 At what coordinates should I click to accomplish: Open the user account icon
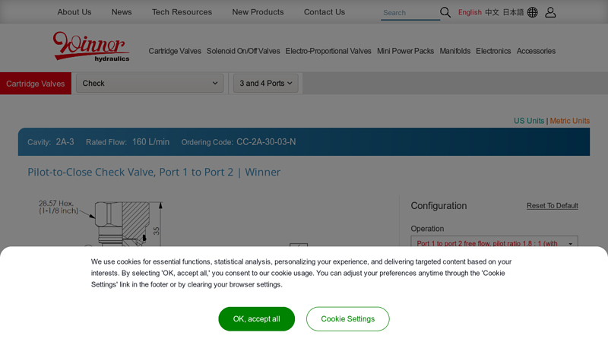(550, 12)
